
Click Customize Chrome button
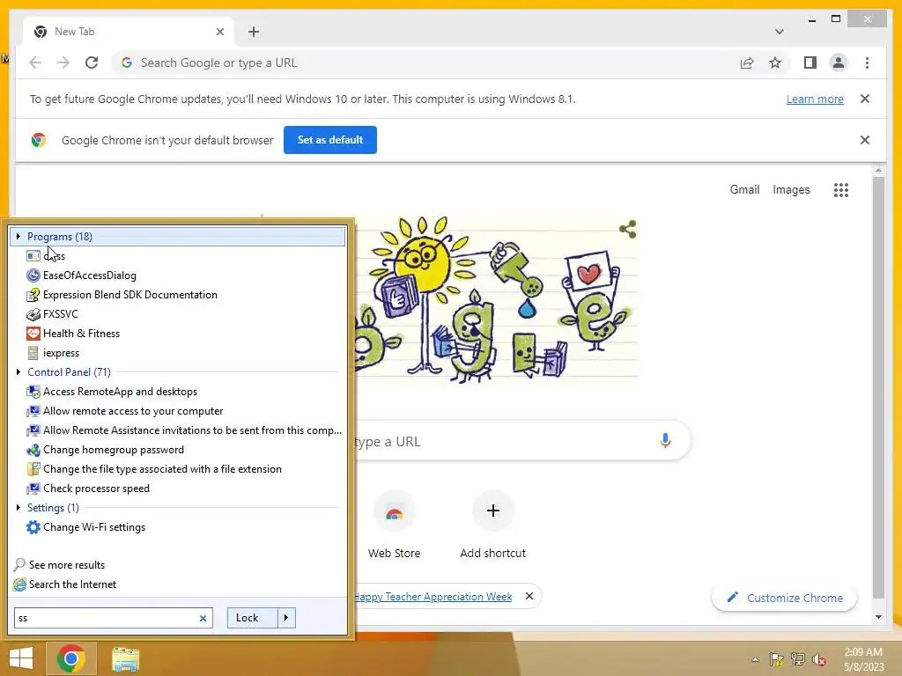pos(784,598)
